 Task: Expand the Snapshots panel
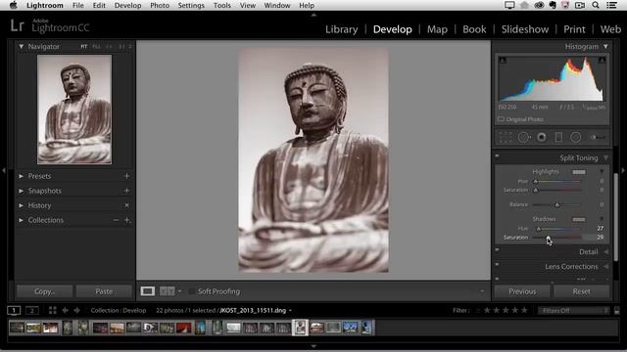click(x=22, y=191)
